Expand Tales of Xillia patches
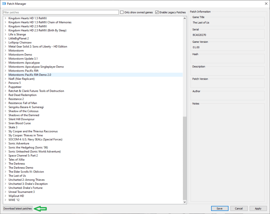Image resolution: width=270 pixels, height=214 pixels. [5, 160]
